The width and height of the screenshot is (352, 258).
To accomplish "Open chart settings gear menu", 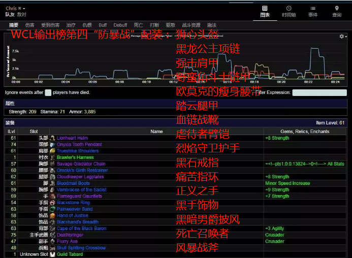I will [343, 37].
